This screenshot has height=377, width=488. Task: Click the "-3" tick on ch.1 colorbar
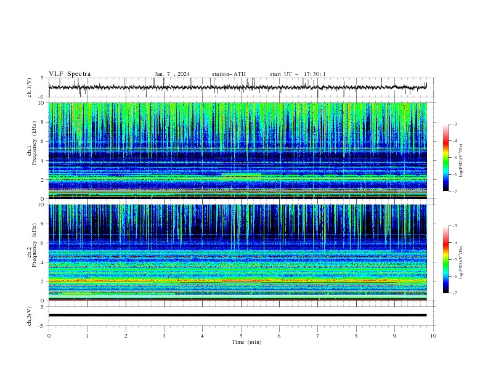(x=454, y=124)
